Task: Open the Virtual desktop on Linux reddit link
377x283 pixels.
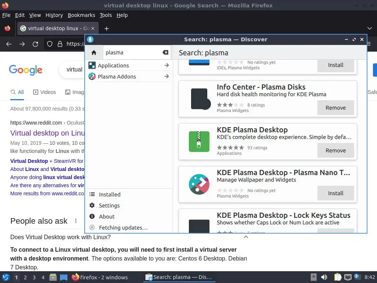Action: [x=47, y=133]
